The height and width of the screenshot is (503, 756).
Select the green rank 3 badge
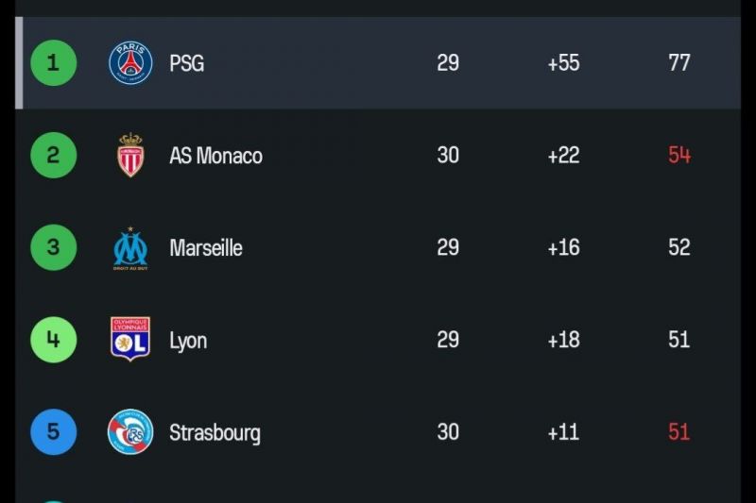tap(53, 248)
